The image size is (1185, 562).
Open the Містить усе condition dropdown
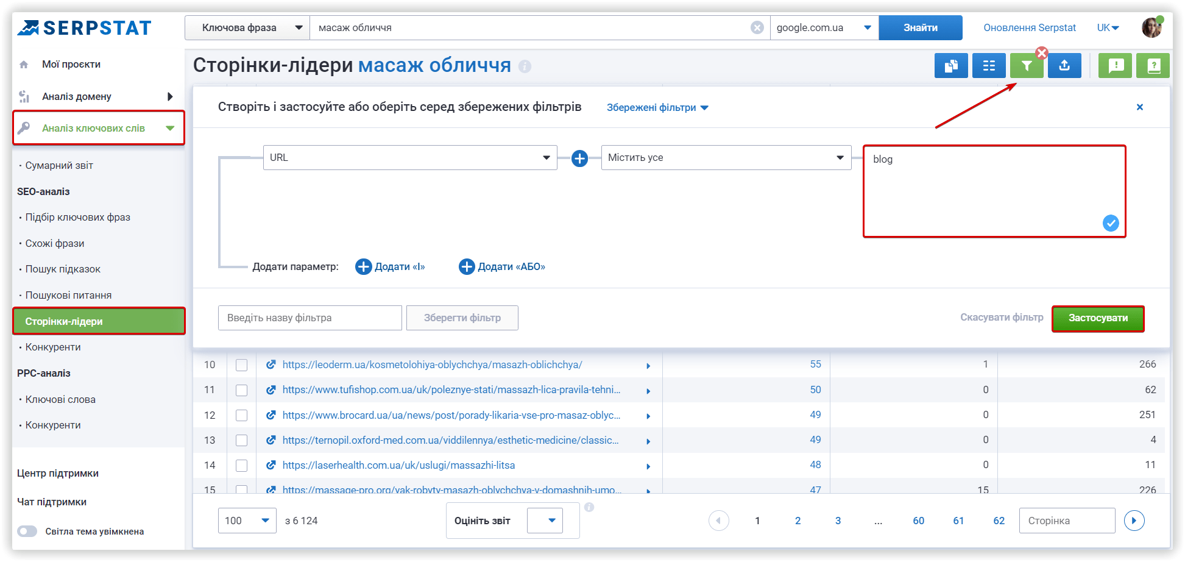pyautogui.click(x=726, y=157)
